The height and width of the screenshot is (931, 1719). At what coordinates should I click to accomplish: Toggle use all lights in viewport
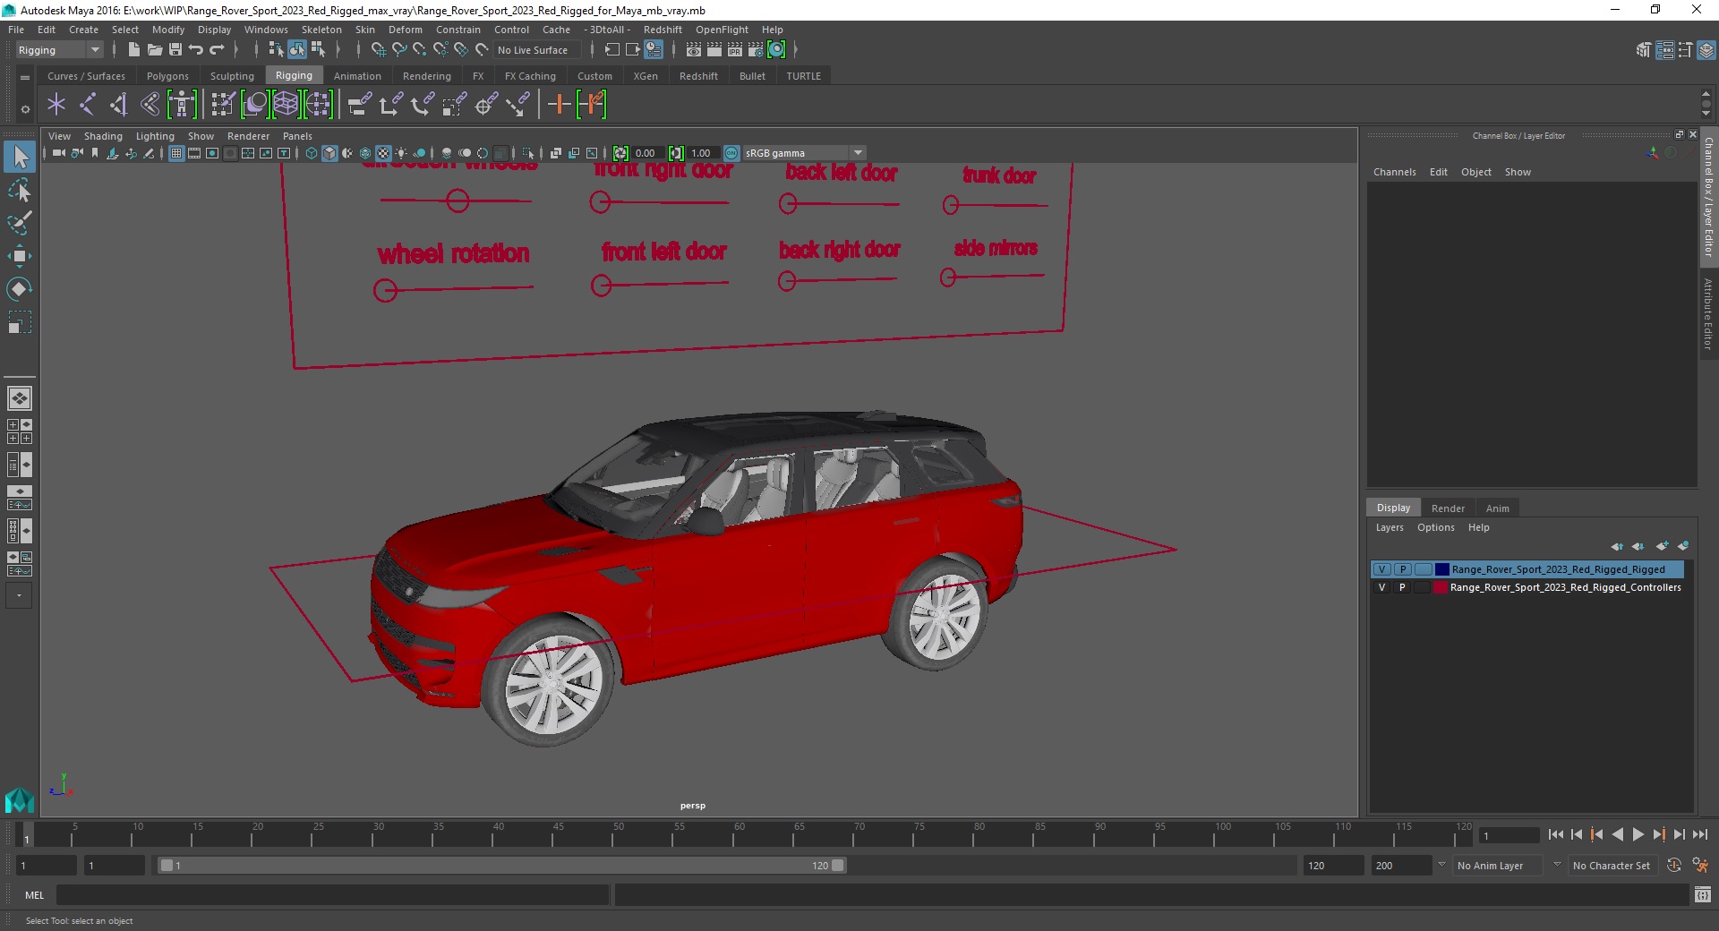[x=401, y=153]
